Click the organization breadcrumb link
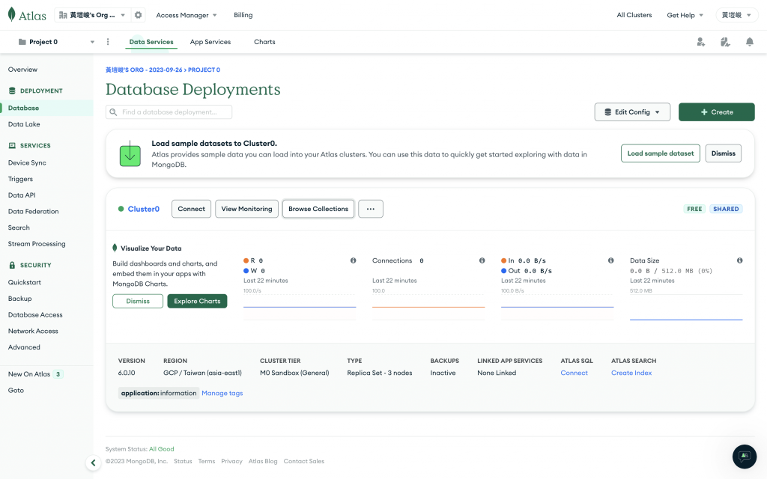Image resolution: width=767 pixels, height=479 pixels. click(144, 70)
